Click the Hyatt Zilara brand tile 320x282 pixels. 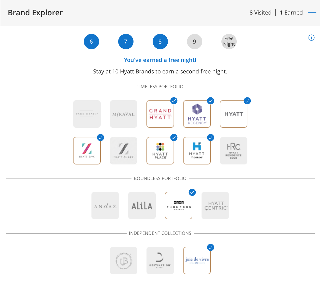[x=124, y=151]
